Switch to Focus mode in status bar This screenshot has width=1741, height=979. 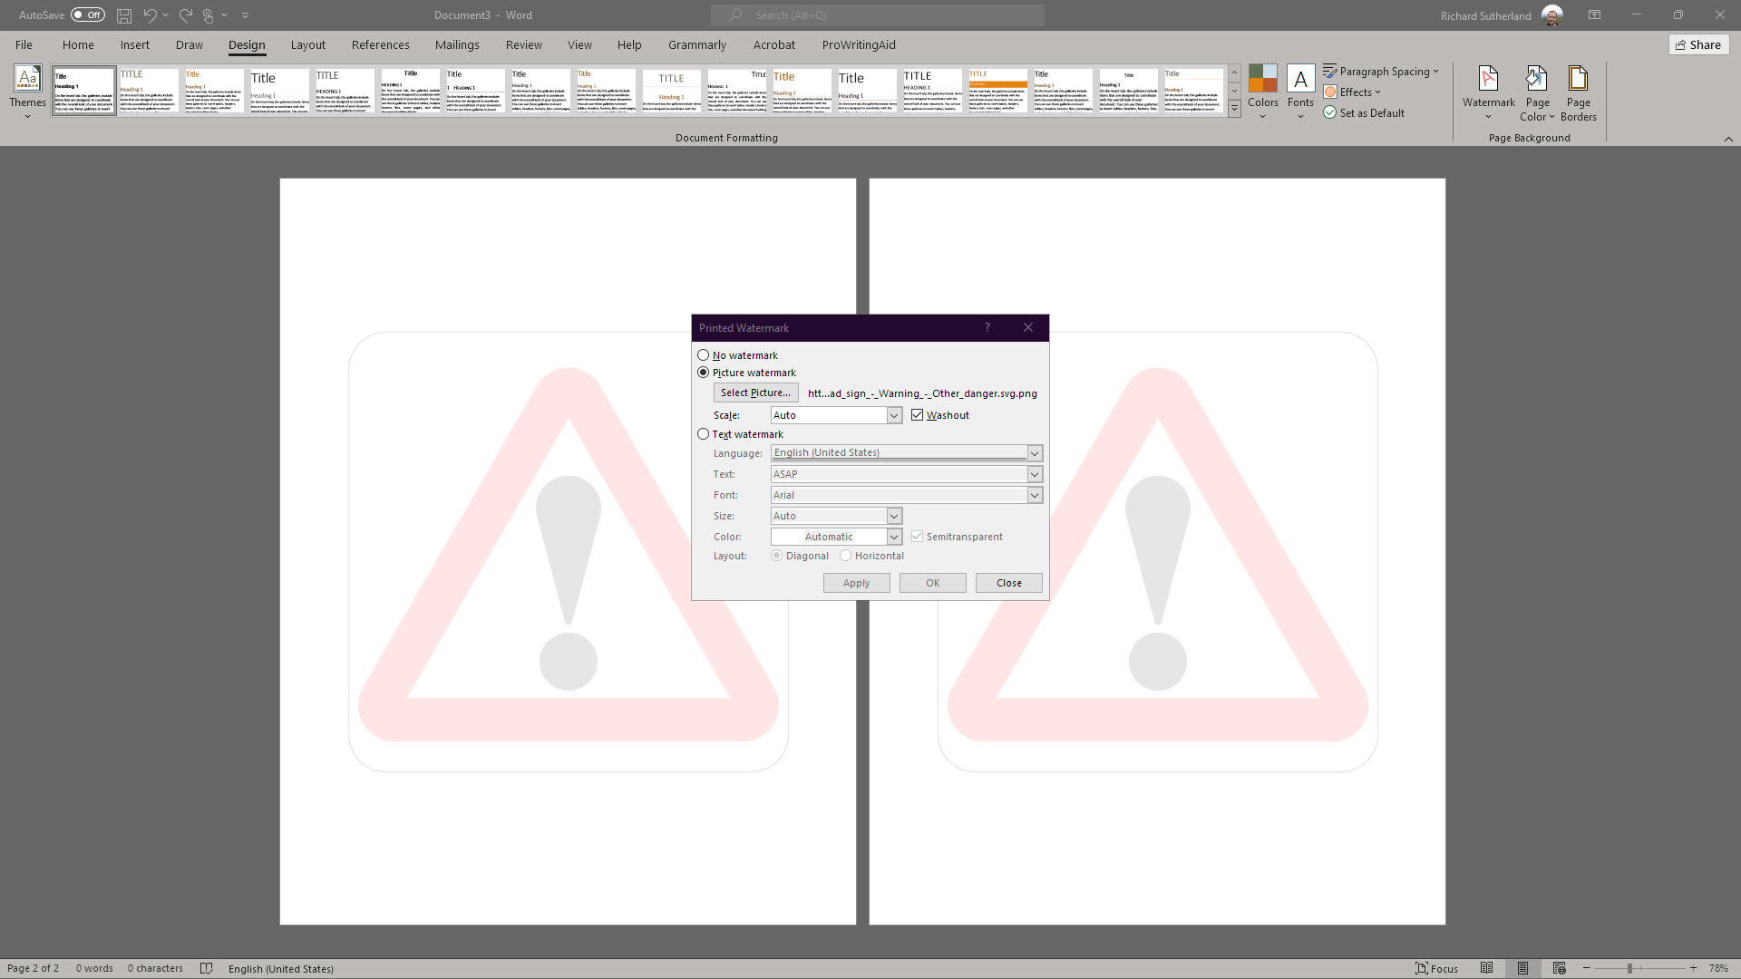coord(1435,968)
